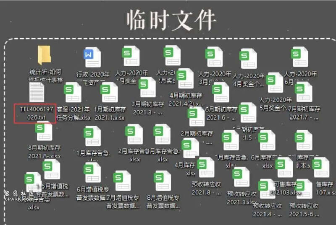Click the 3月期初库存 2021.3 spreadsheet icon

point(147,88)
